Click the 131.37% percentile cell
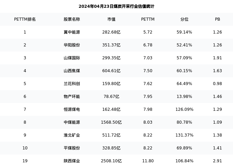 pos(184,135)
